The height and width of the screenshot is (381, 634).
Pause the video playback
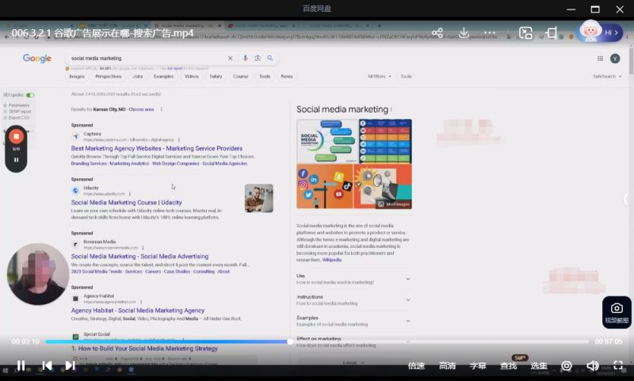click(x=21, y=365)
